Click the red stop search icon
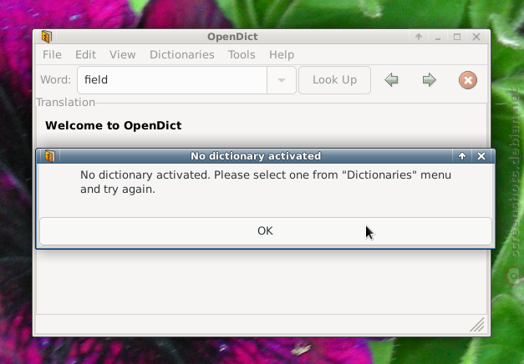The image size is (524, 364). (x=468, y=80)
